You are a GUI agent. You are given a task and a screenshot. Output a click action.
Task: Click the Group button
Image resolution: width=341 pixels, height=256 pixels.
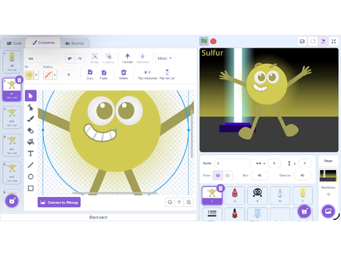tap(94, 58)
